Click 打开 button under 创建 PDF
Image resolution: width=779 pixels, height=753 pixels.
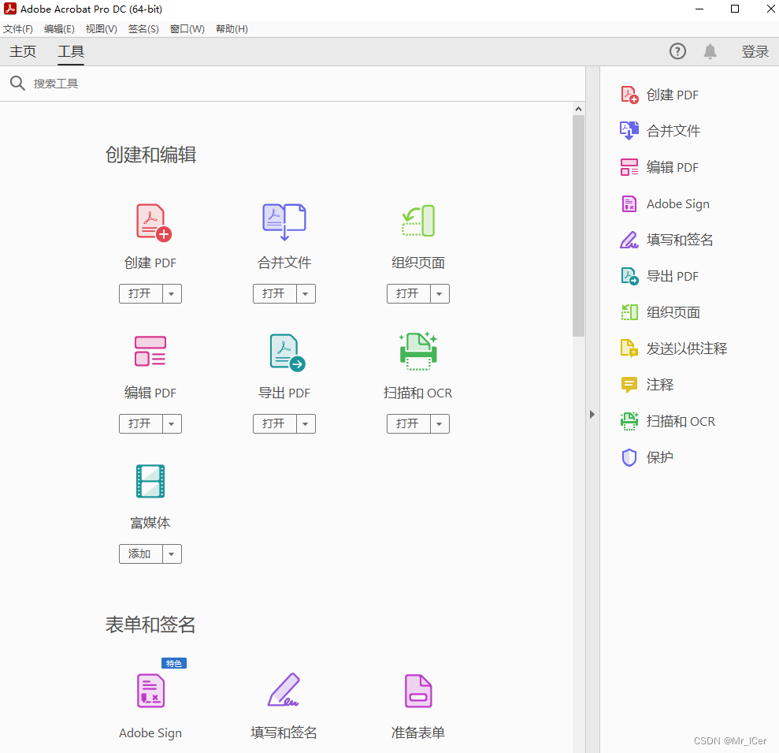click(140, 294)
